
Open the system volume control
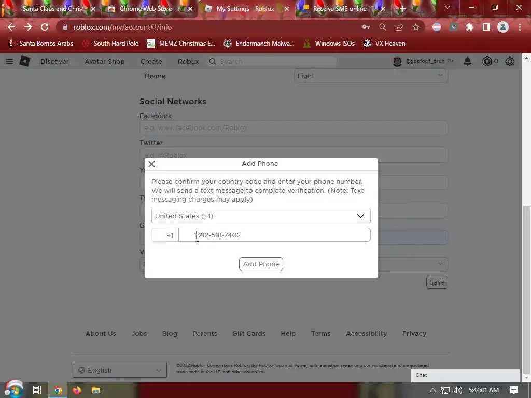tap(457, 390)
